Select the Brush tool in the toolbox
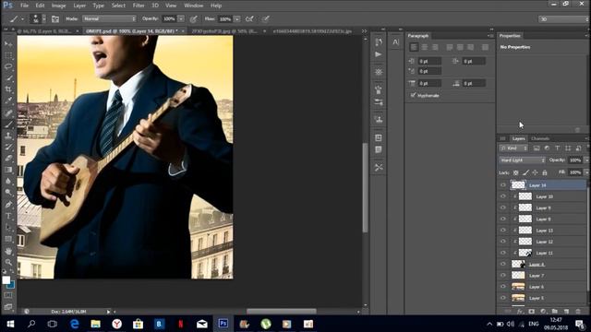Image resolution: width=591 pixels, height=332 pixels. click(8, 125)
